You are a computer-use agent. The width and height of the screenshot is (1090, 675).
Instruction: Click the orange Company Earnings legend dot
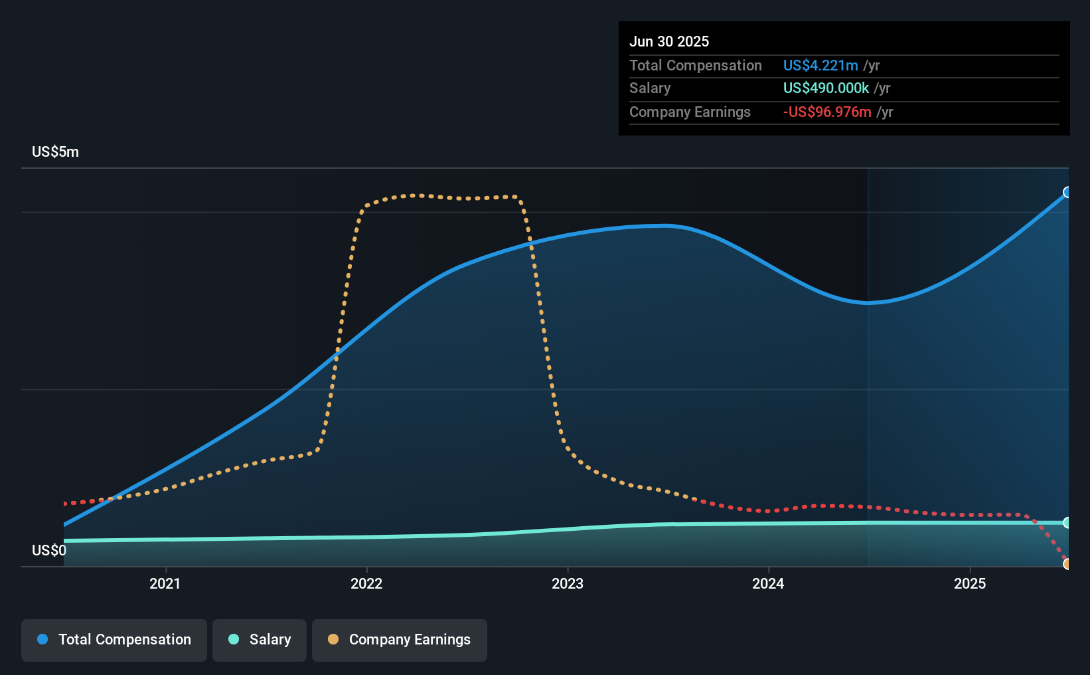pyautogui.click(x=333, y=639)
